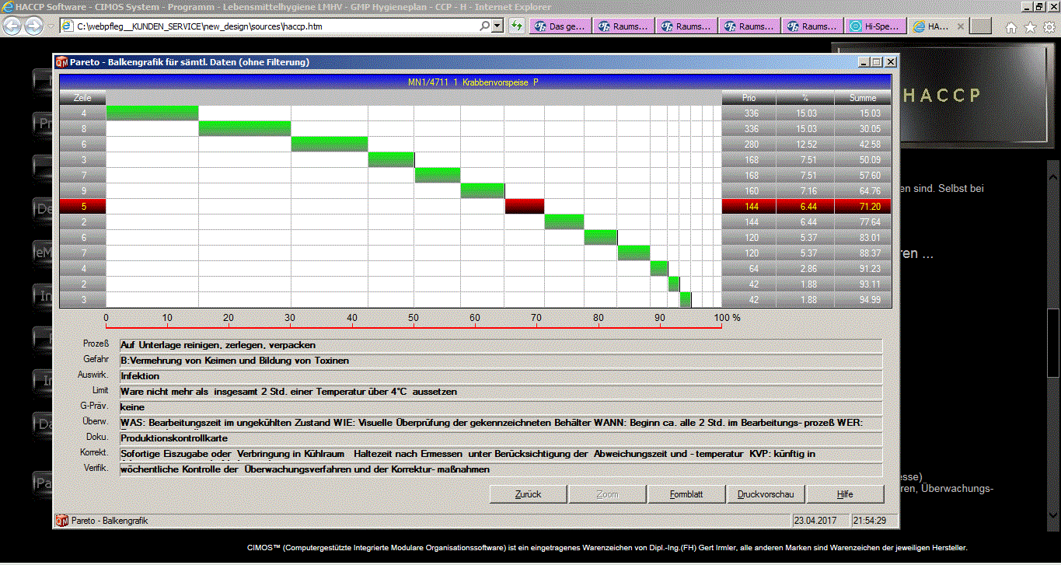Image resolution: width=1061 pixels, height=565 pixels.
Task: Switch to the 'Das ge...' tab
Action: pos(560,26)
